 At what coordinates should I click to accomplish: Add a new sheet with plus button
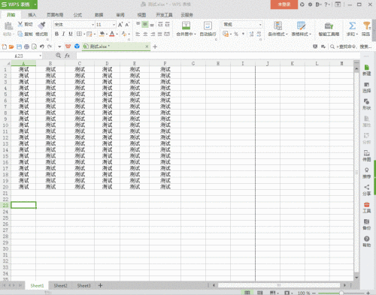[100, 285]
